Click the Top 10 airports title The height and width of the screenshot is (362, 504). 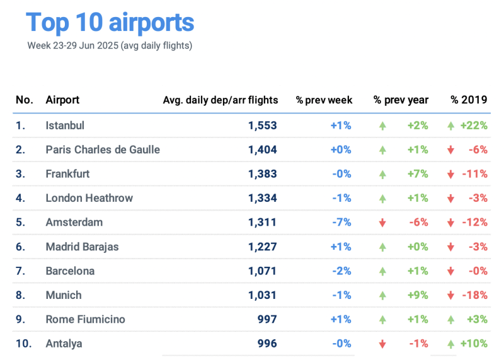[110, 23]
